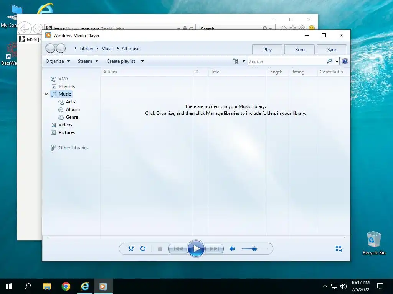Launch Chrome from the taskbar
The height and width of the screenshot is (294, 393).
66,286
